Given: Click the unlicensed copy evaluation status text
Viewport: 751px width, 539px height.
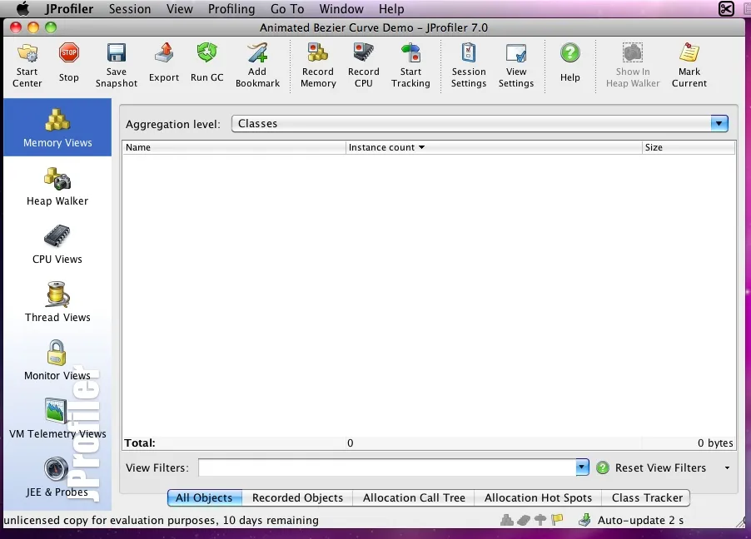Looking at the screenshot, I should (161, 521).
